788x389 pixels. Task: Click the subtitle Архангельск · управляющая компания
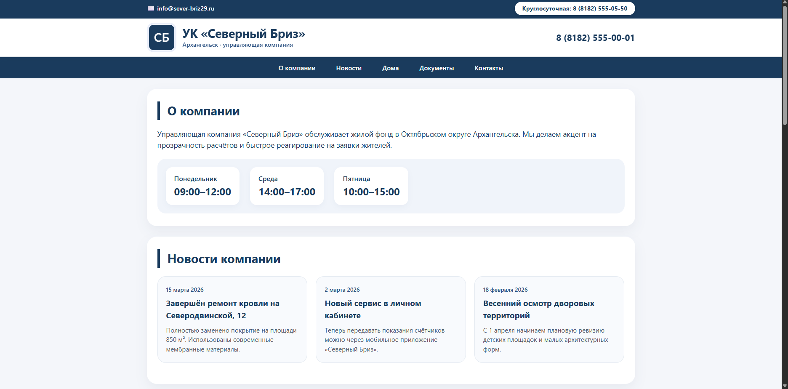point(237,45)
